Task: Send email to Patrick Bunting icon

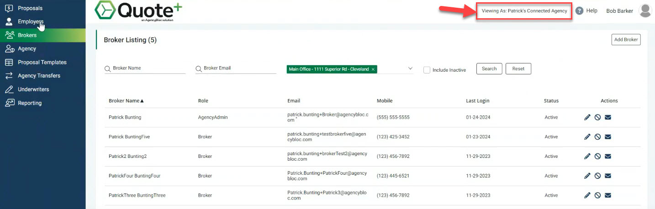Action: 608,117
